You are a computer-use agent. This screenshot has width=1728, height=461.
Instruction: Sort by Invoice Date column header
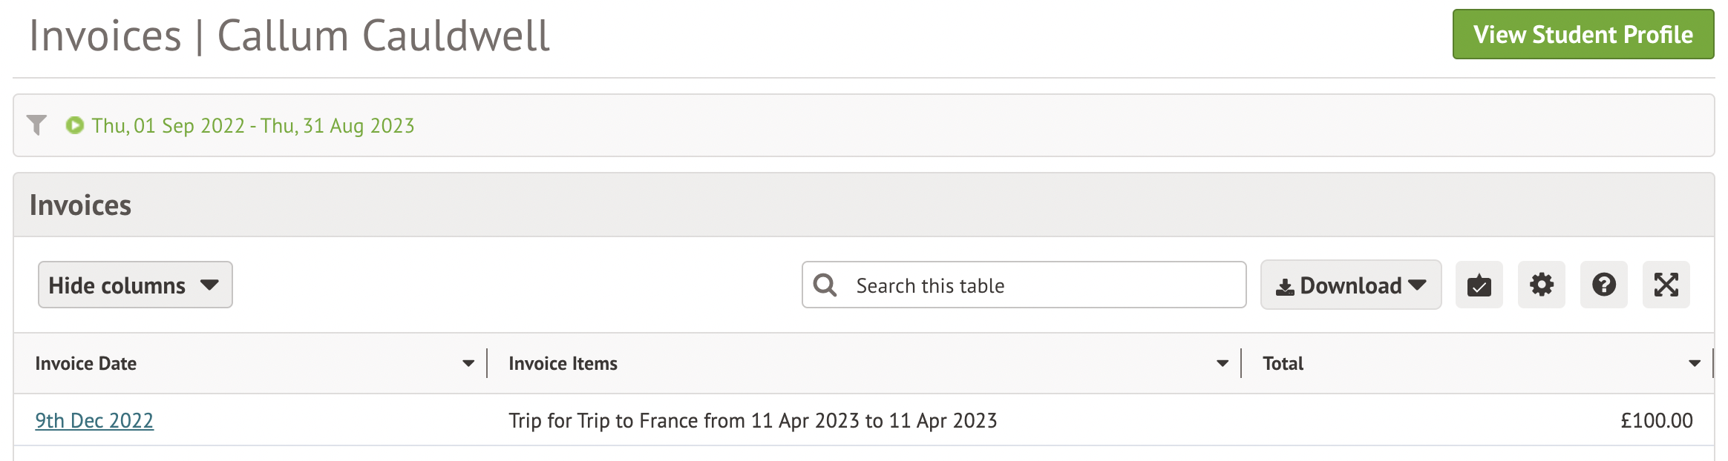pyautogui.click(x=86, y=364)
